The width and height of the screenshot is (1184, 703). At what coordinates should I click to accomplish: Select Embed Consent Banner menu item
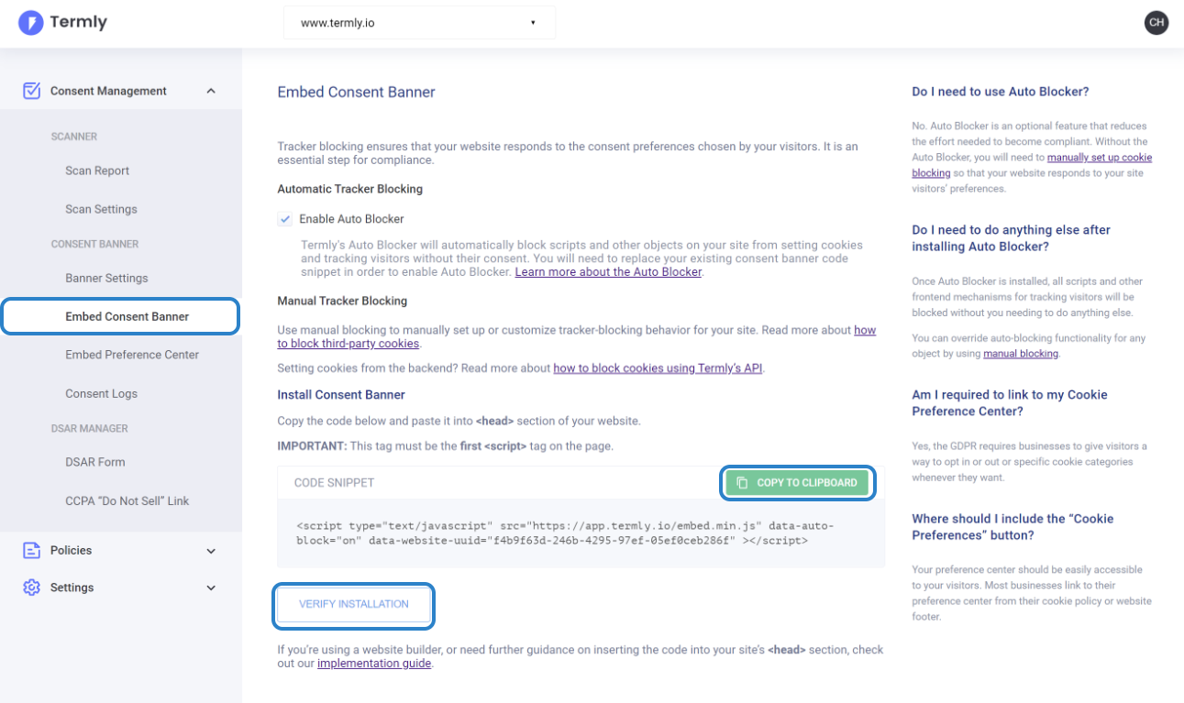120,316
